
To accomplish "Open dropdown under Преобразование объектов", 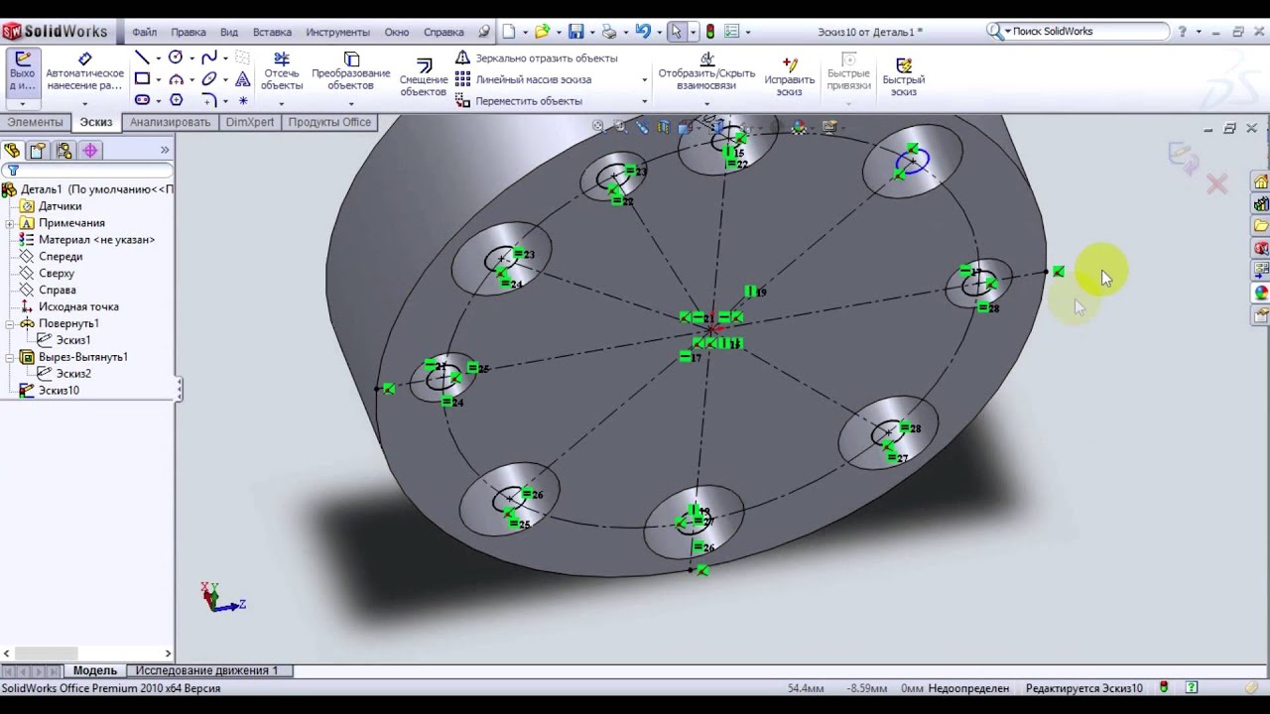I will pos(351,103).
